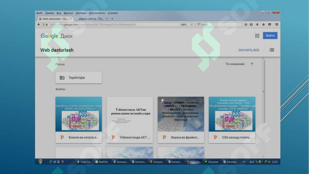Open CSS каскад стилла presentation thumbnail
Image resolution: width=309 pixels, height=174 pixels.
pos(232,114)
